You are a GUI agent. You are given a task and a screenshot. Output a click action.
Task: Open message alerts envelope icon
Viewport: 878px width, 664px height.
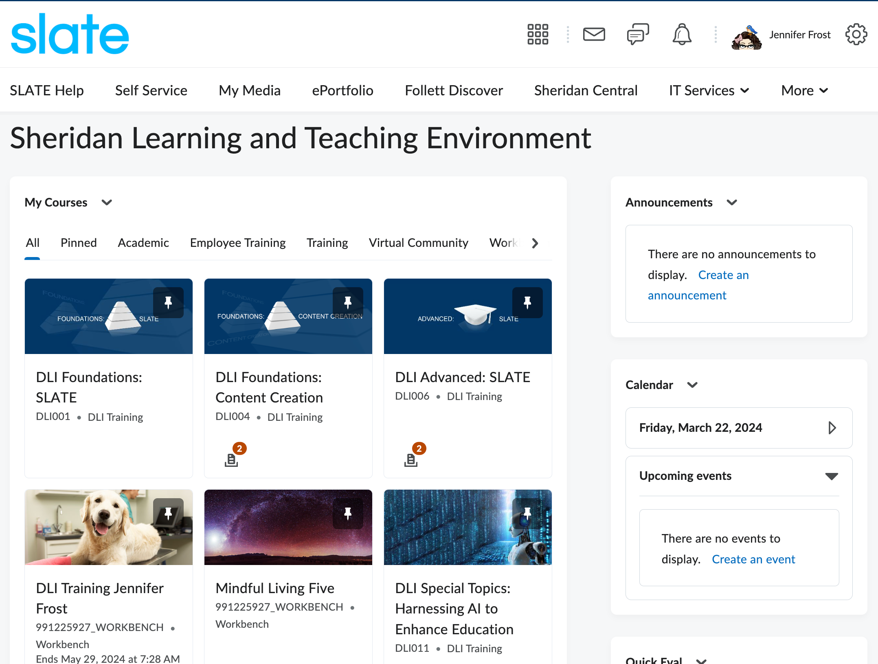click(594, 34)
